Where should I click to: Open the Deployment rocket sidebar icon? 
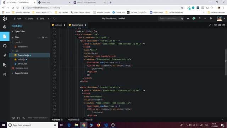coord(5,55)
